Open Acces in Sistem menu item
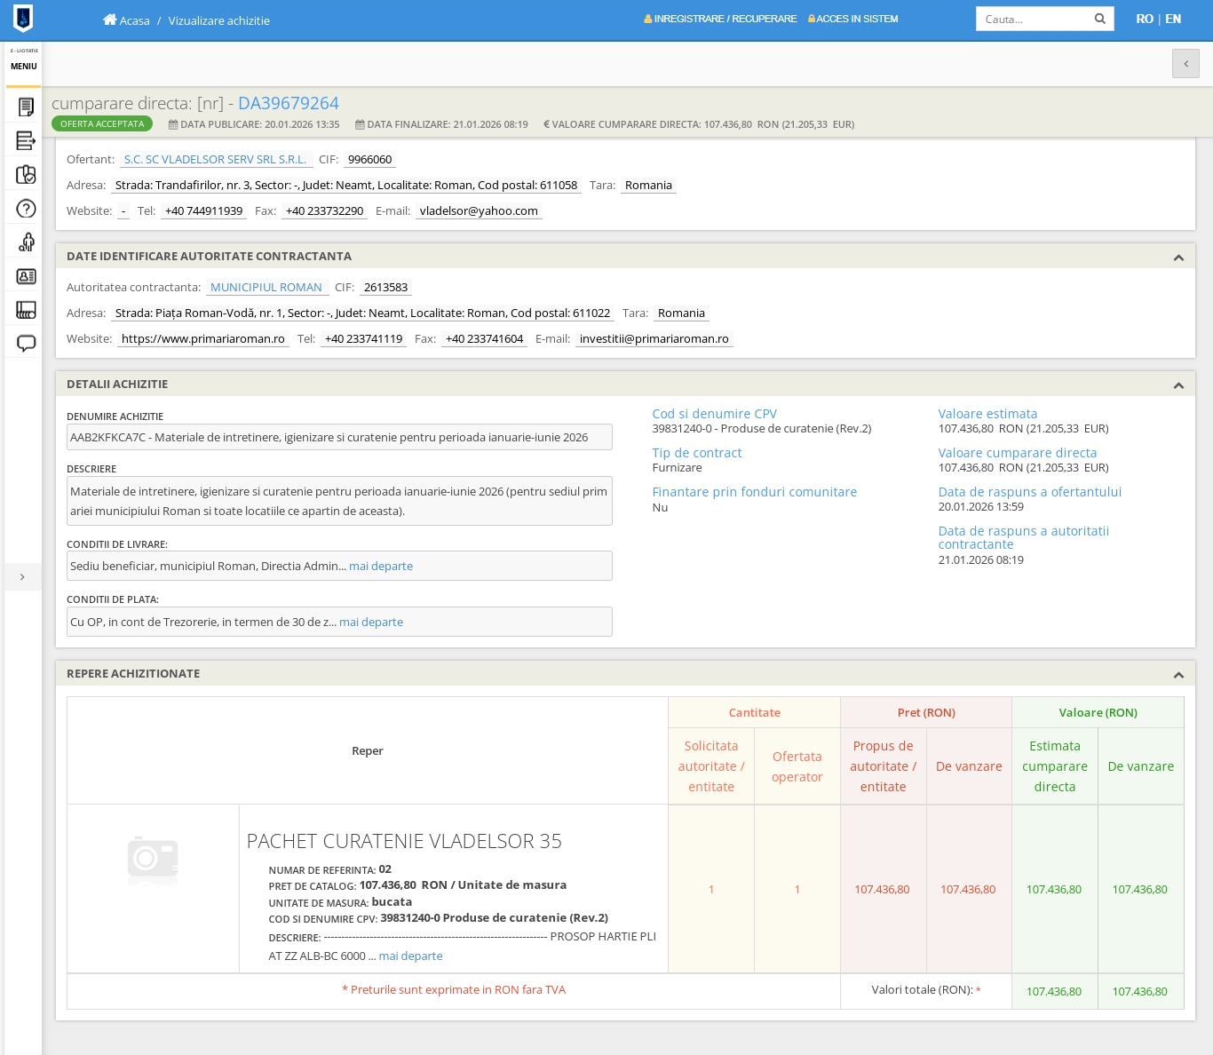 coord(852,19)
